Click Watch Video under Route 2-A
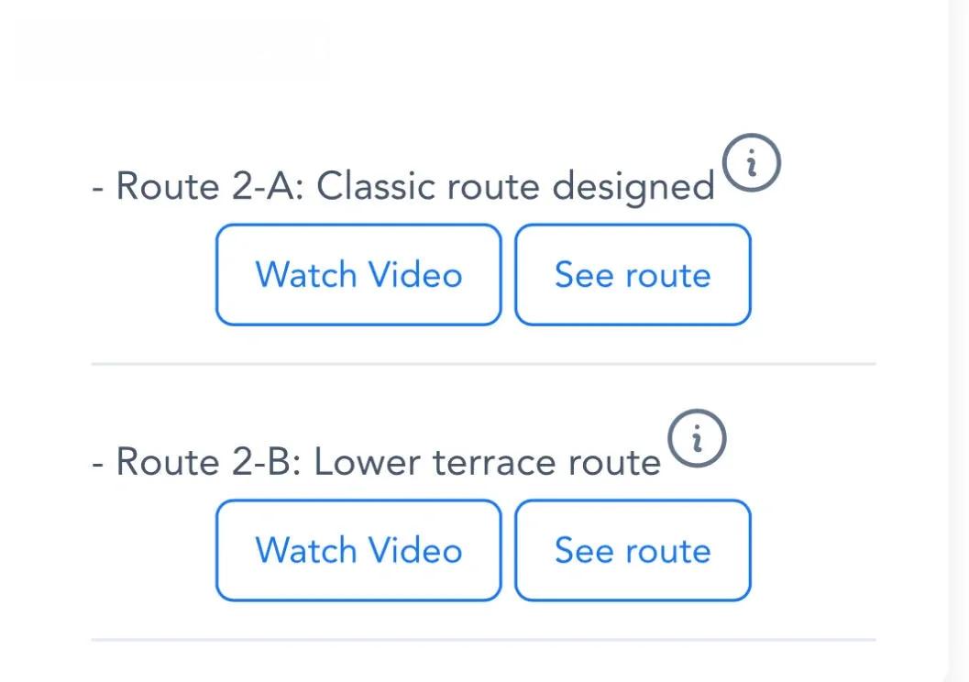969x682 pixels. (x=358, y=275)
